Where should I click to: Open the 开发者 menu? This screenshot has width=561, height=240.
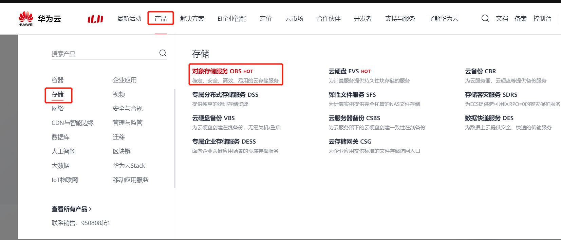363,19
